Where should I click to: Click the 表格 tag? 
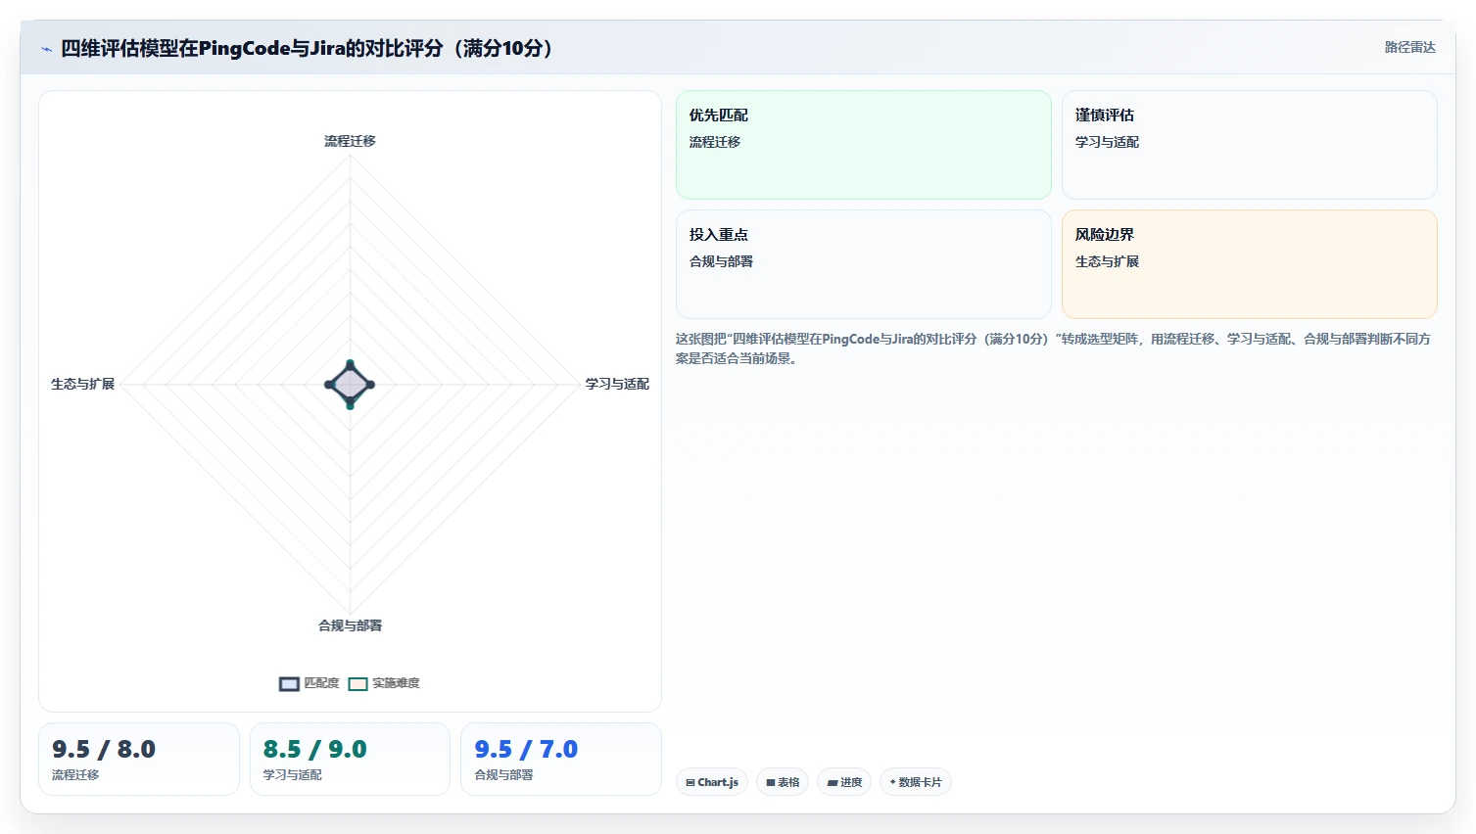click(783, 782)
